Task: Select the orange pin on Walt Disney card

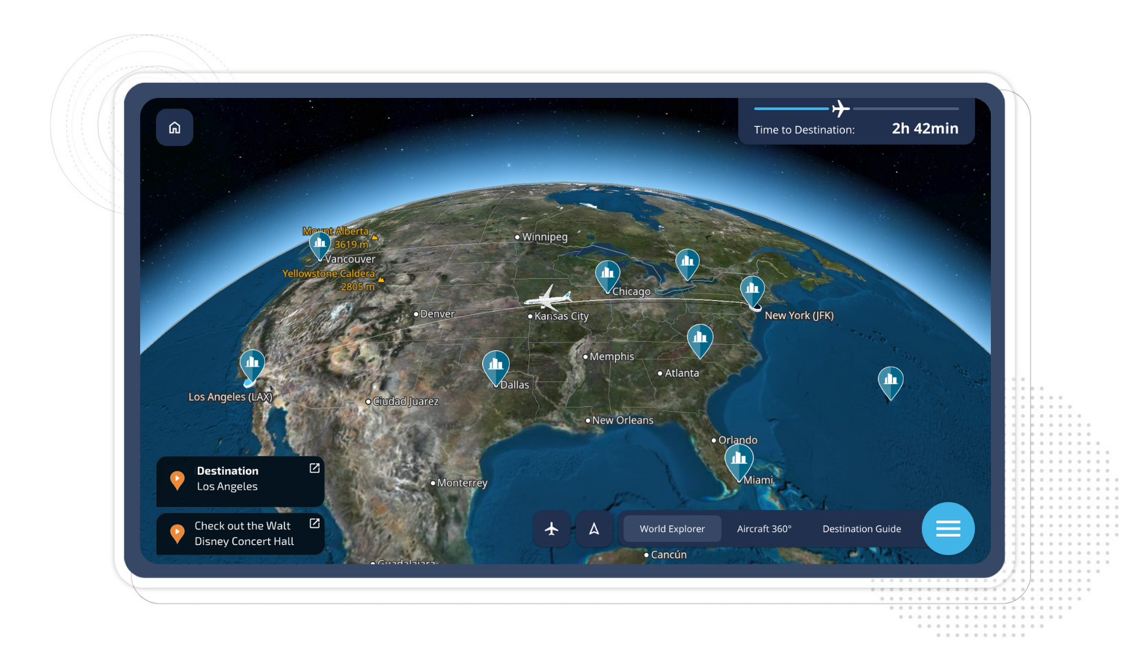Action: (x=177, y=534)
